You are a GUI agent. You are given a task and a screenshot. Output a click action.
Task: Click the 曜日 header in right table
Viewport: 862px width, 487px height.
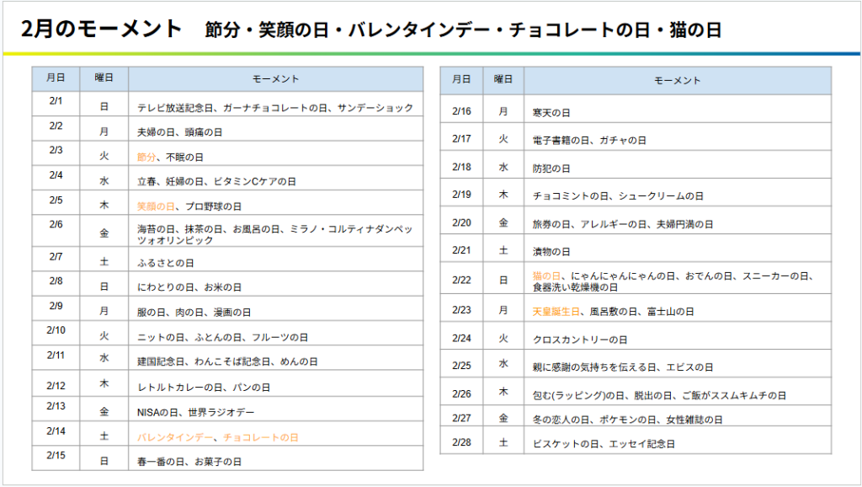point(503,80)
